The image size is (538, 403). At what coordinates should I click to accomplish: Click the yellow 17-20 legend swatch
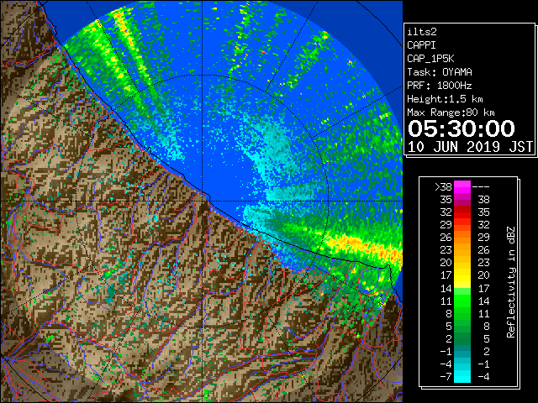click(x=462, y=275)
